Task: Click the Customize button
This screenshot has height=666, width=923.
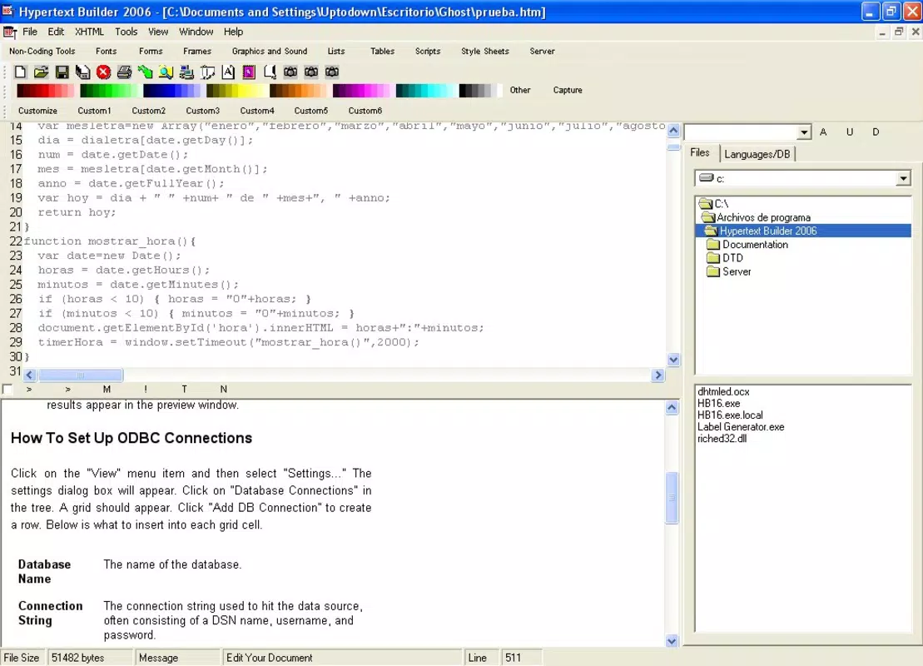Action: (x=37, y=111)
